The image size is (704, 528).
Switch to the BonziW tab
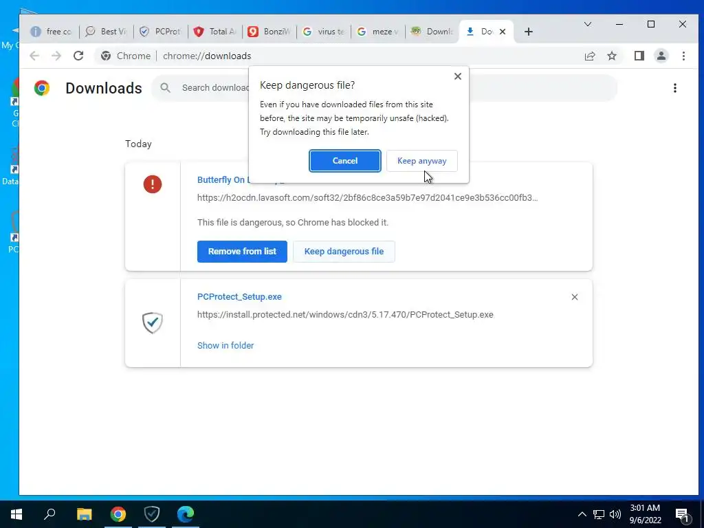point(269,32)
